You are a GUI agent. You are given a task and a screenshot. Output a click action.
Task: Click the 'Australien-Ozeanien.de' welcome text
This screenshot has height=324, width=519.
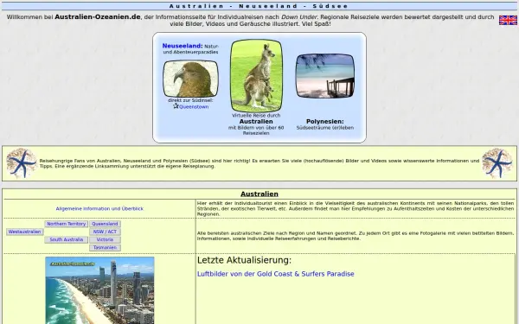(98, 17)
